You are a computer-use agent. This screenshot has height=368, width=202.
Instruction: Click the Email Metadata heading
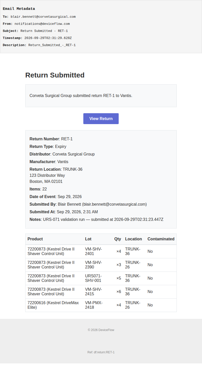click(x=19, y=9)
